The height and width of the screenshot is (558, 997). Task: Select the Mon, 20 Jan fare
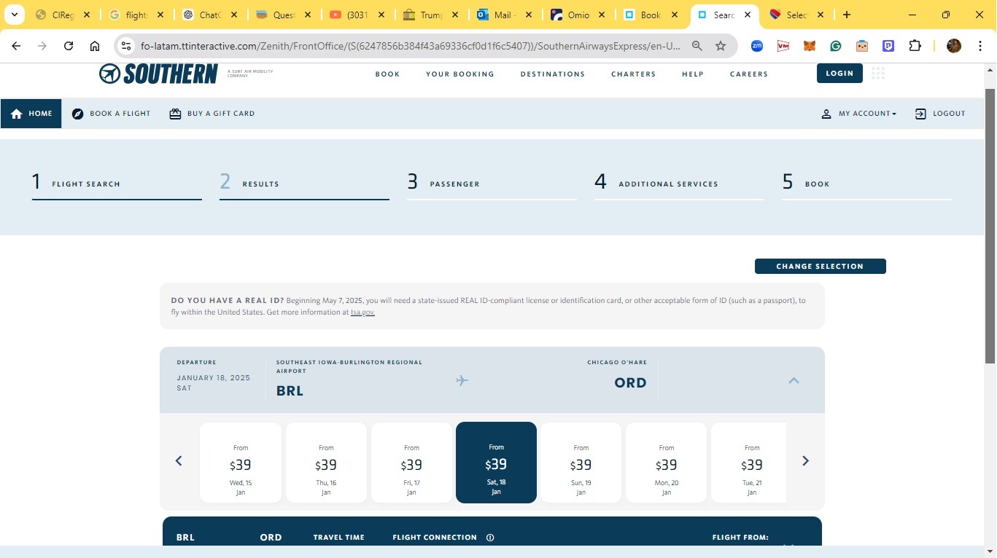click(x=667, y=463)
